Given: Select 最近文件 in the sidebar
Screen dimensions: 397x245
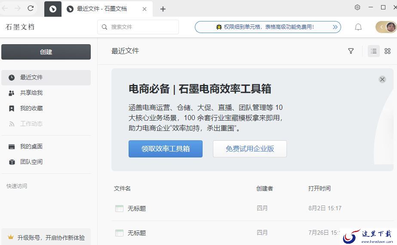Looking at the screenshot, I should tap(46, 78).
